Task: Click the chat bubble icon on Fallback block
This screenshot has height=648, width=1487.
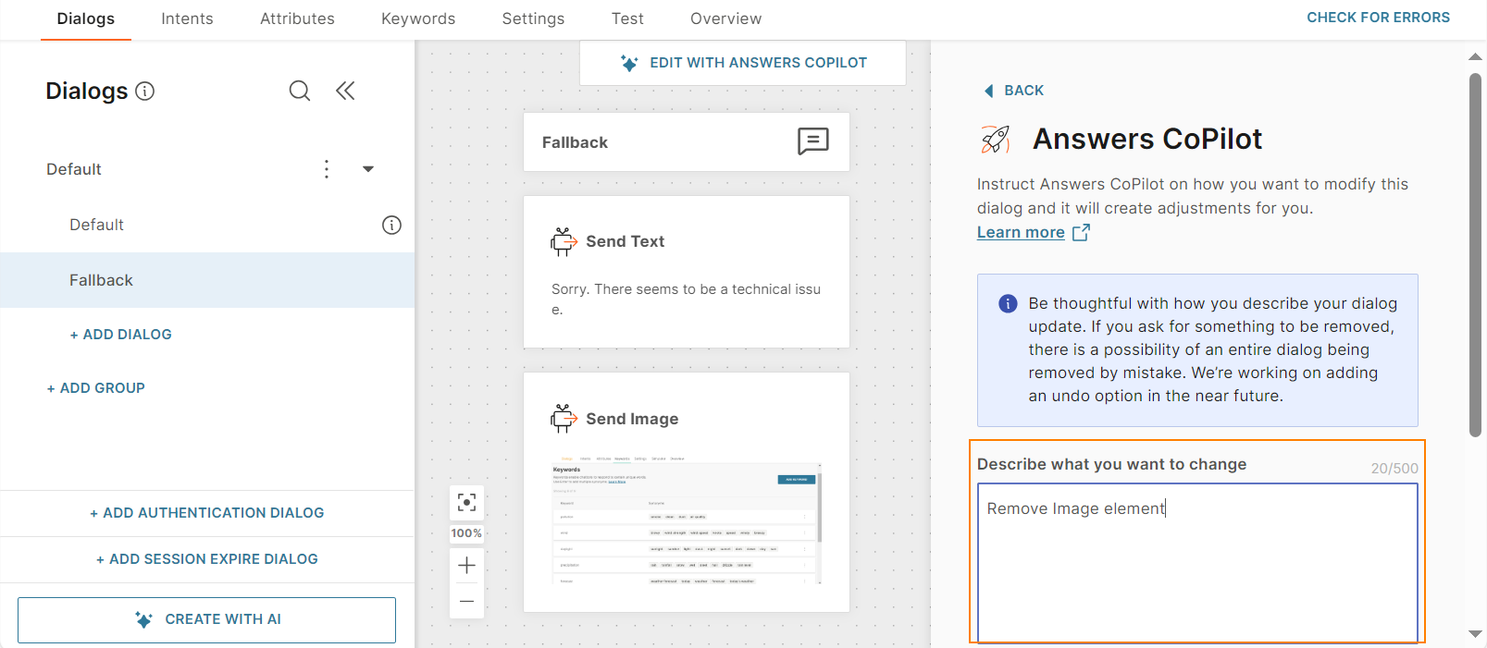Action: (x=813, y=141)
